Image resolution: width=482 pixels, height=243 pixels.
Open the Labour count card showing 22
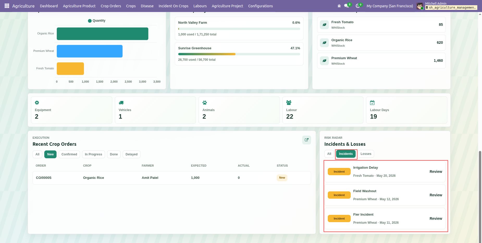point(323,110)
